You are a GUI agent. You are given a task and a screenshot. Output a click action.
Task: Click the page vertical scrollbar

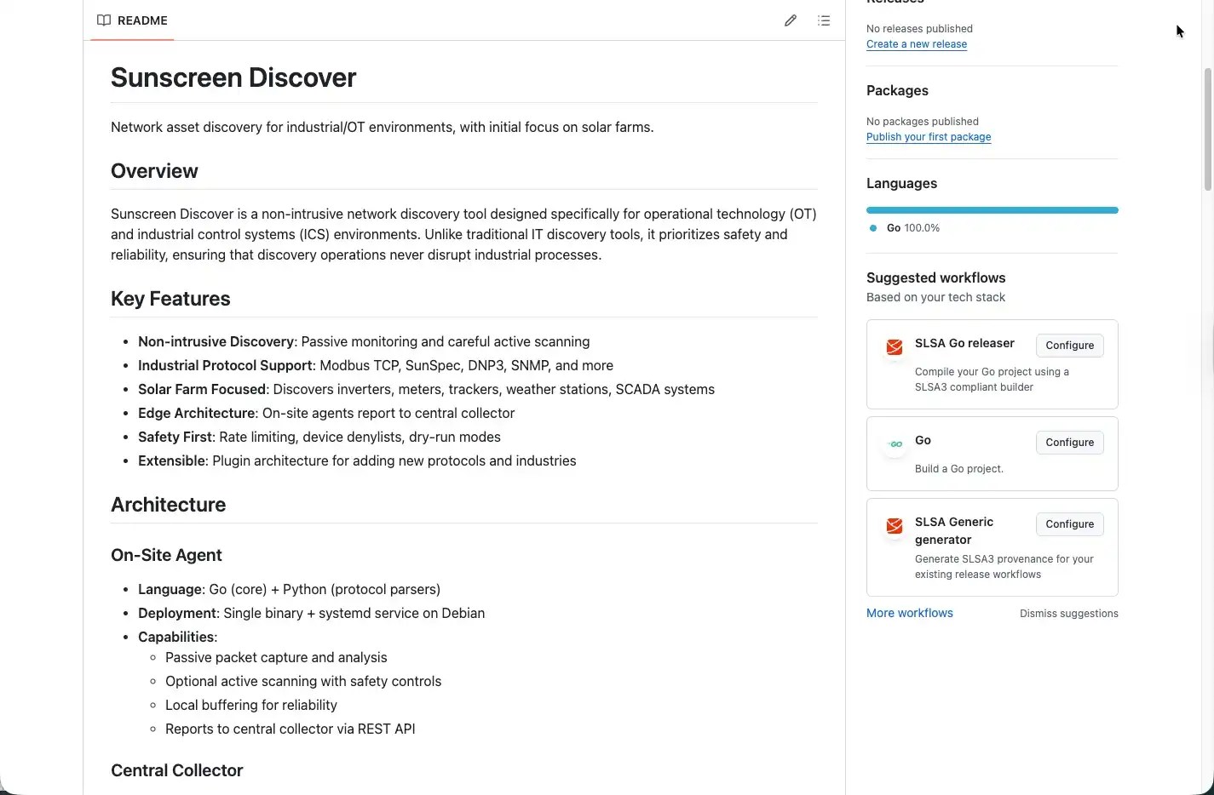pos(1207,128)
